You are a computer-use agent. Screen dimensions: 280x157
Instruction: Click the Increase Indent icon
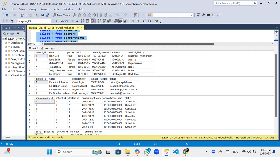tap(150, 21)
